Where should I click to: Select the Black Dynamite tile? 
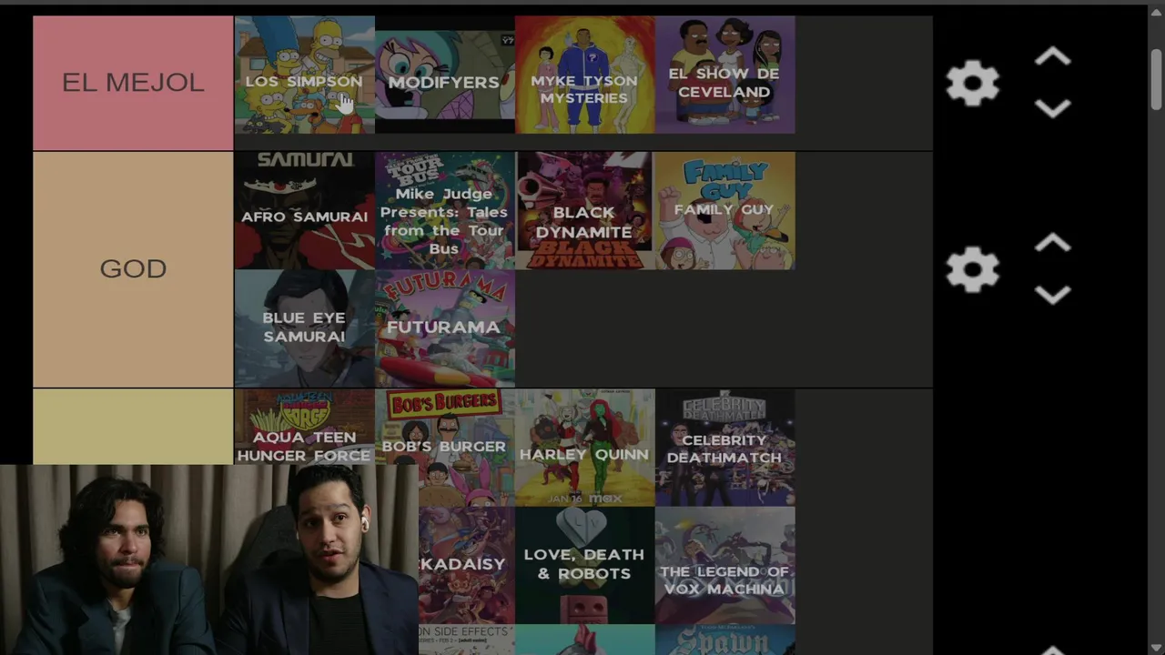584,210
